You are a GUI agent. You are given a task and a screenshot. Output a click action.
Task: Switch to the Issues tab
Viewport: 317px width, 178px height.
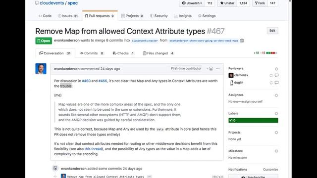pyautogui.click(x=68, y=16)
